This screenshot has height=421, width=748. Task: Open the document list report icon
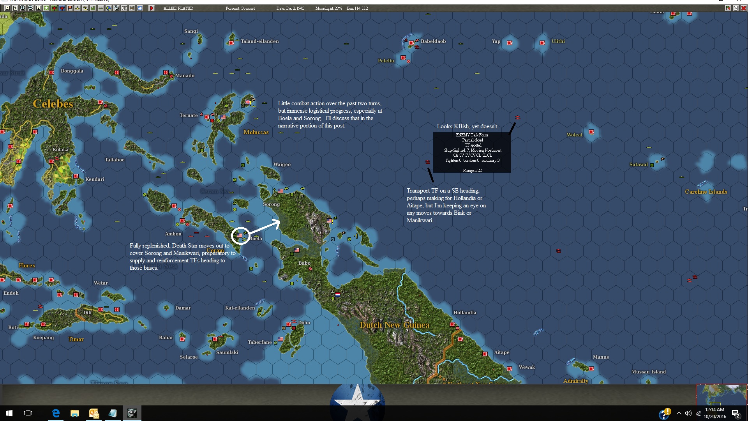(x=15, y=8)
